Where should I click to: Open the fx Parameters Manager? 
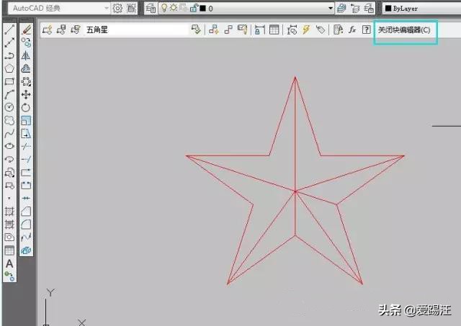[x=352, y=30]
